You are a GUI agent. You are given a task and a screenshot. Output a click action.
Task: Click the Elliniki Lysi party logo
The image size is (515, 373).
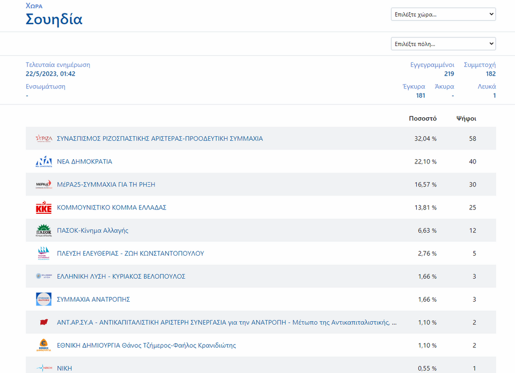click(43, 276)
